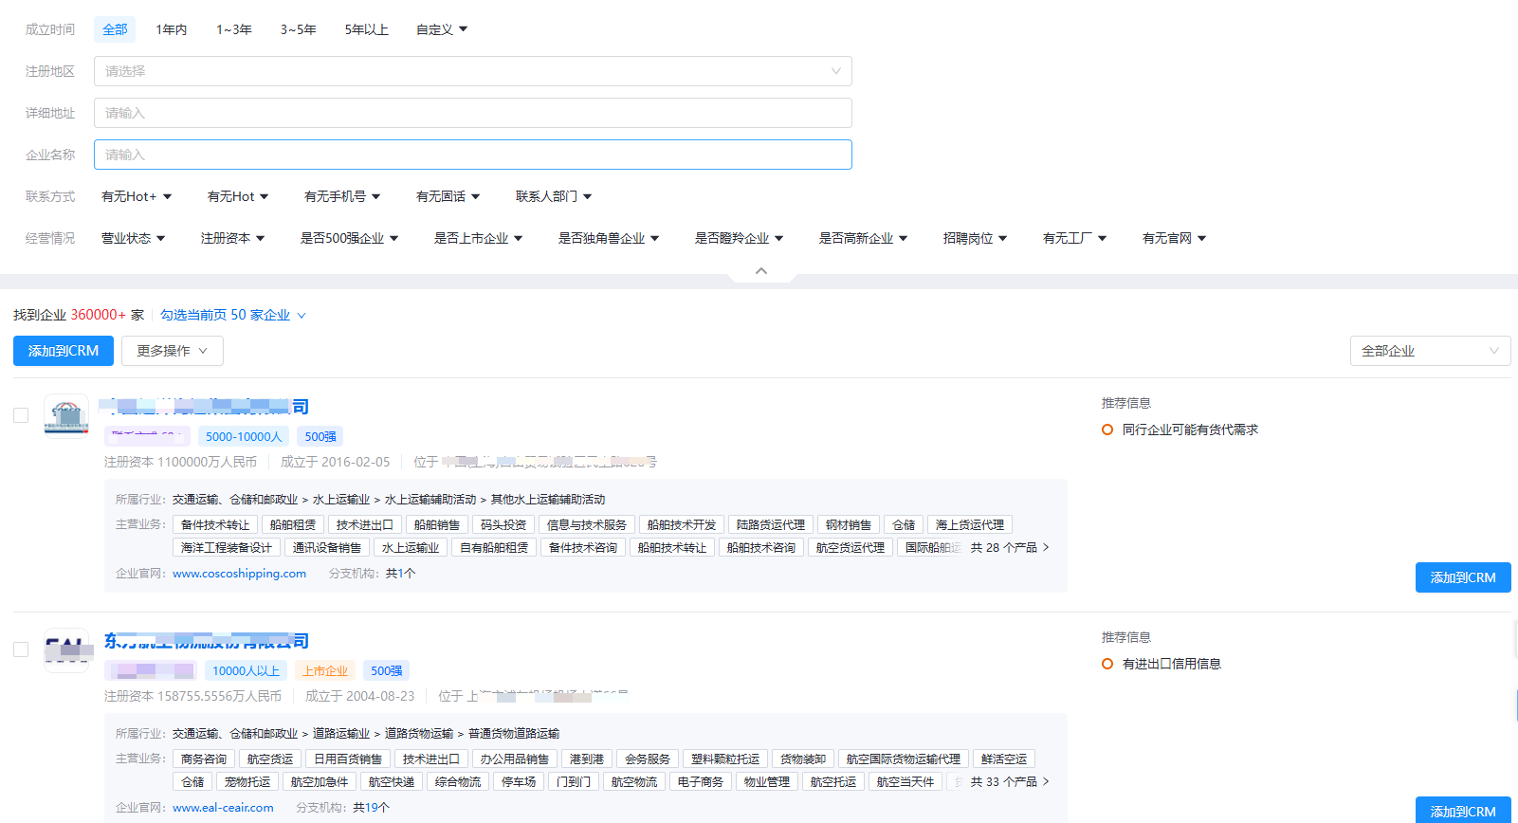Click the Eastern Air Logistics logo thumbnail
This screenshot has width=1518, height=823.
coord(66,649)
